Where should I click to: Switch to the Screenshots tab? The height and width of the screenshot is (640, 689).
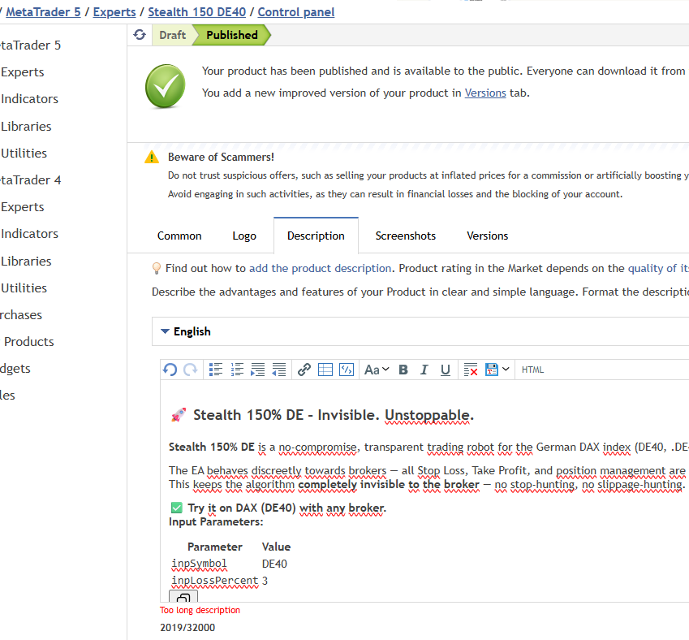tap(406, 236)
